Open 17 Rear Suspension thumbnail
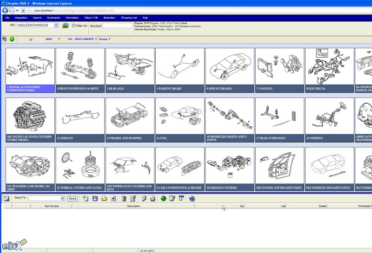Image resolution: width=372 pixels, height=253 pixels. point(280,120)
